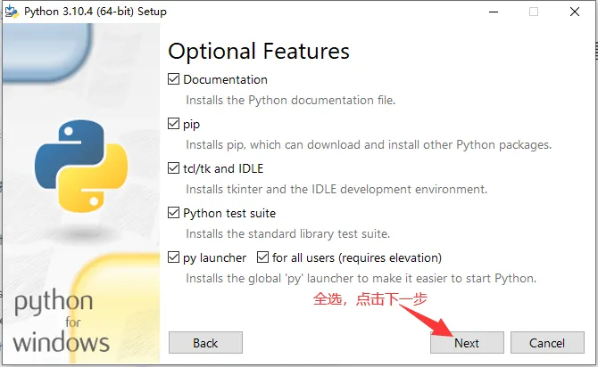Disable the tcl/tk and IDLE option
The image size is (598, 367).
(174, 168)
